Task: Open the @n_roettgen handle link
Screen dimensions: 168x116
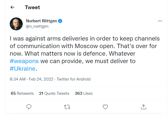Action: pos(37,26)
